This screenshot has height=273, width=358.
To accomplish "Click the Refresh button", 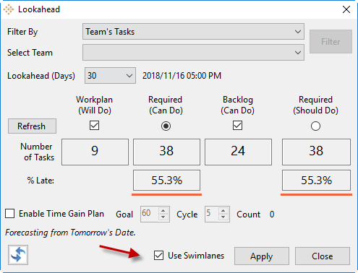I will [32, 126].
